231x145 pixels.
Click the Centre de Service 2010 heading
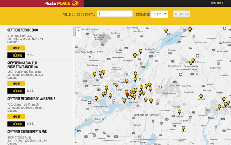pyautogui.click(x=23, y=30)
